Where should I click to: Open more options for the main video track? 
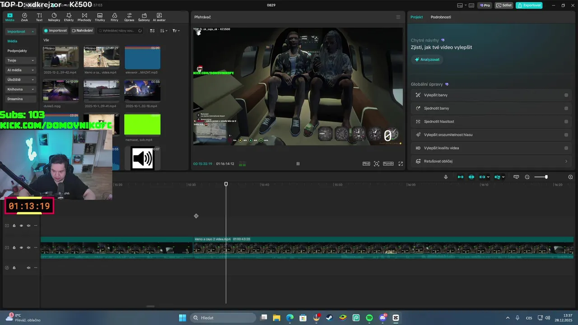point(36,247)
